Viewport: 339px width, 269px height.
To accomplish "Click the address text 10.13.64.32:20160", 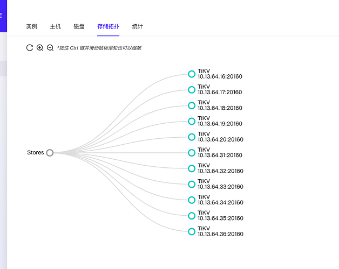I will pos(221,171).
